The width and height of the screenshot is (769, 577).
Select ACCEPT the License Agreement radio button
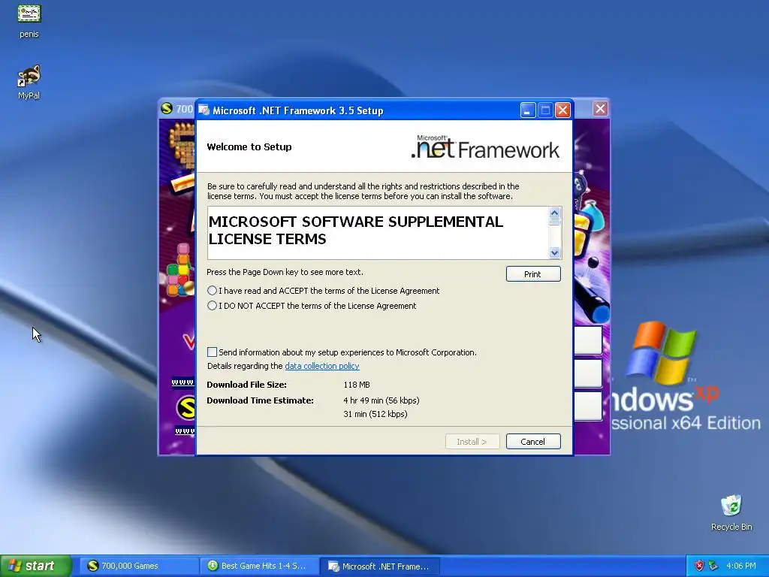[x=212, y=291]
